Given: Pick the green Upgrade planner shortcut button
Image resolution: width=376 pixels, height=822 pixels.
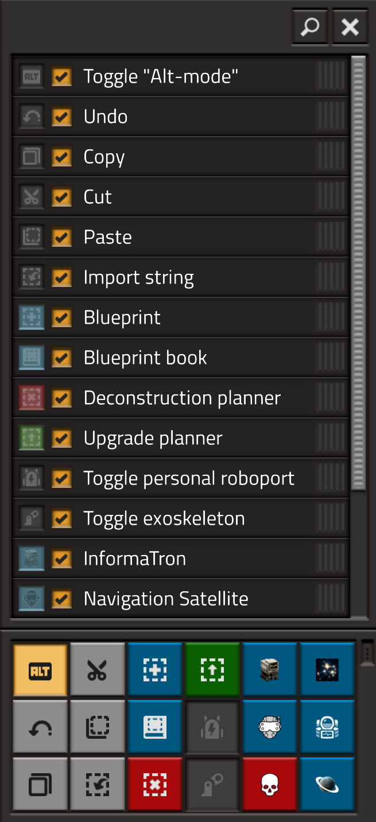Looking at the screenshot, I should coord(212,670).
